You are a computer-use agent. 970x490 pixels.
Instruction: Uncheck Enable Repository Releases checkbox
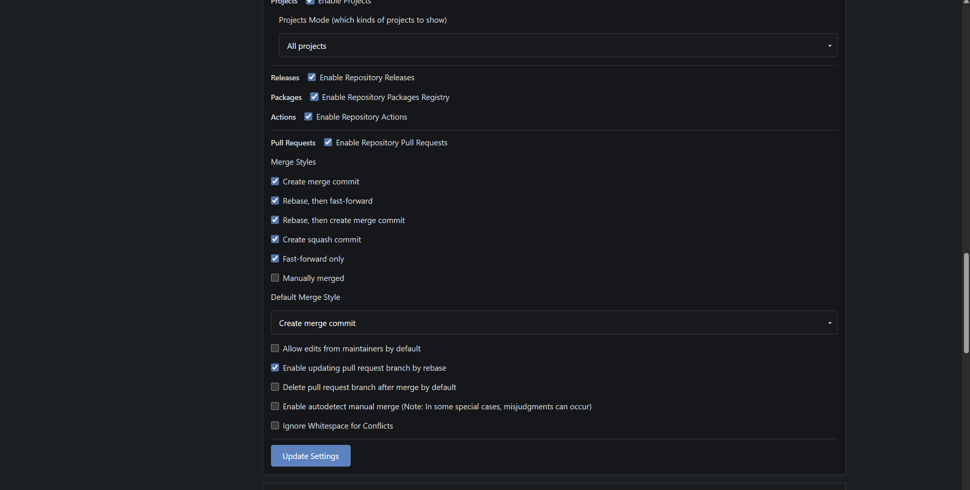coord(312,77)
